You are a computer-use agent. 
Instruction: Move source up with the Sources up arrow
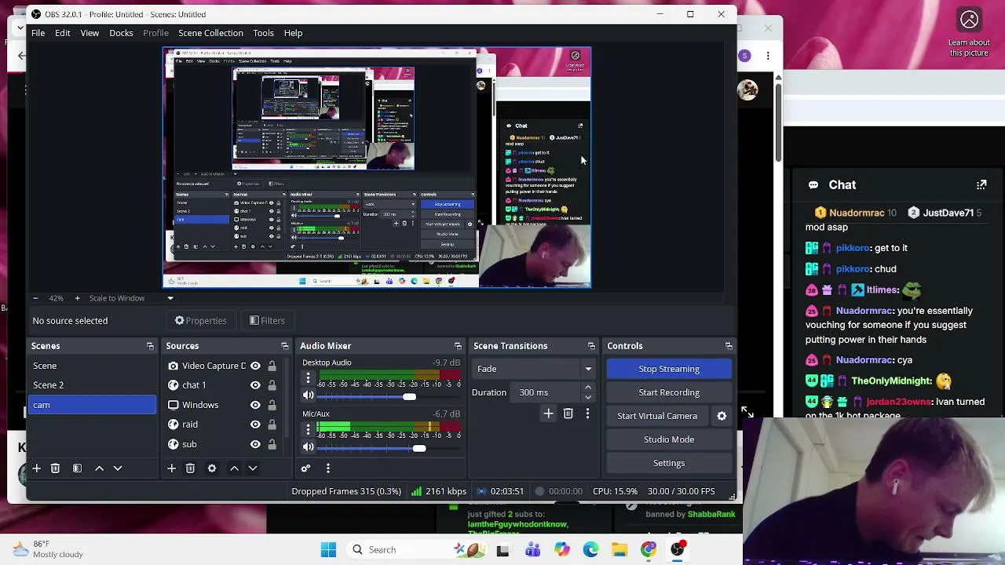coord(234,468)
